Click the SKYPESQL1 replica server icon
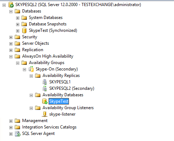This screenshot has width=174, height=141. 45,82
